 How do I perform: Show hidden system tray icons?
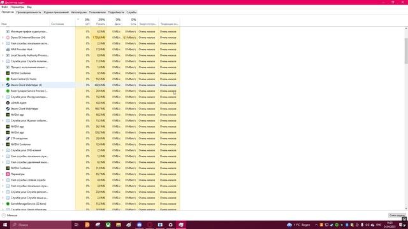316,225
